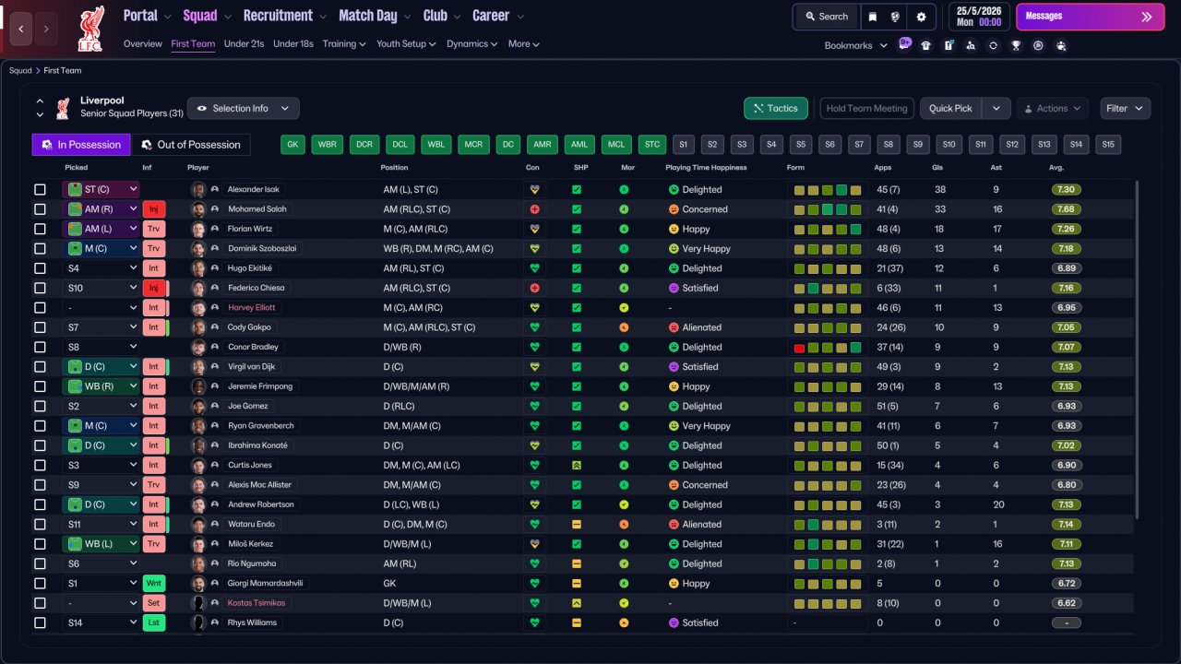
Task: Click the Set badge for Kostas Tsimikas
Action: pyautogui.click(x=154, y=603)
